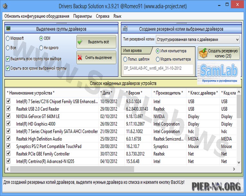The height and width of the screenshot is (196, 246).
Task: Click the Выделить всё button
Action: (96, 42)
